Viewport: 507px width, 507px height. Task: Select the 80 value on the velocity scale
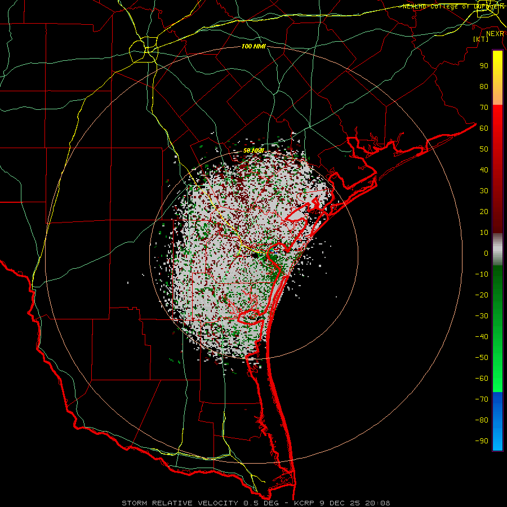click(x=484, y=87)
